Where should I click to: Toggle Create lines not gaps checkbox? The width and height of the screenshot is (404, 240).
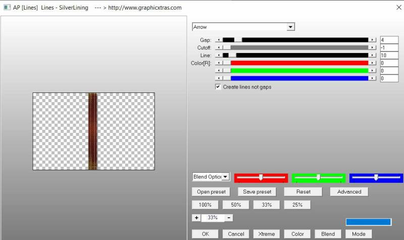[x=218, y=87]
